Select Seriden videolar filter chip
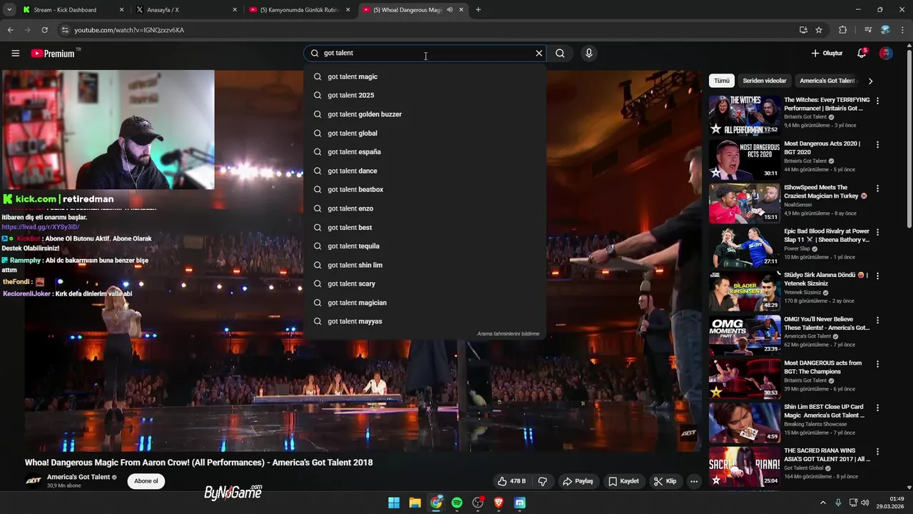 coord(765,81)
